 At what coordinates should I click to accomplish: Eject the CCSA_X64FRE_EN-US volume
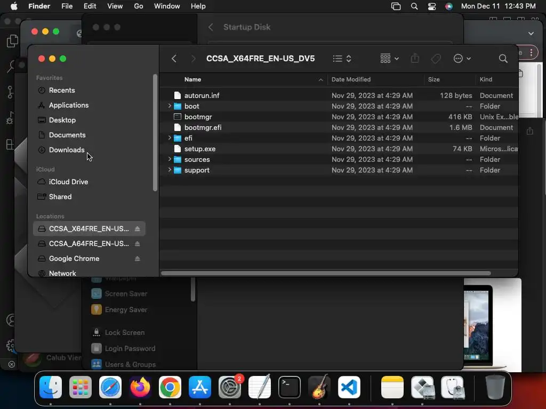137,228
